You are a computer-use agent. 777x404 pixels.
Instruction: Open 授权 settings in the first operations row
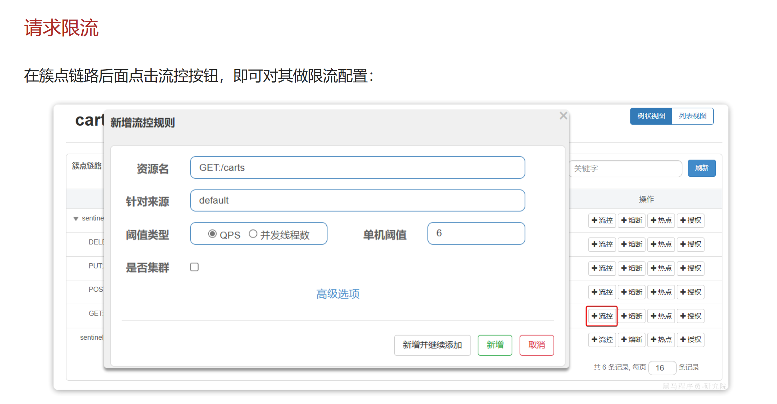tap(691, 220)
